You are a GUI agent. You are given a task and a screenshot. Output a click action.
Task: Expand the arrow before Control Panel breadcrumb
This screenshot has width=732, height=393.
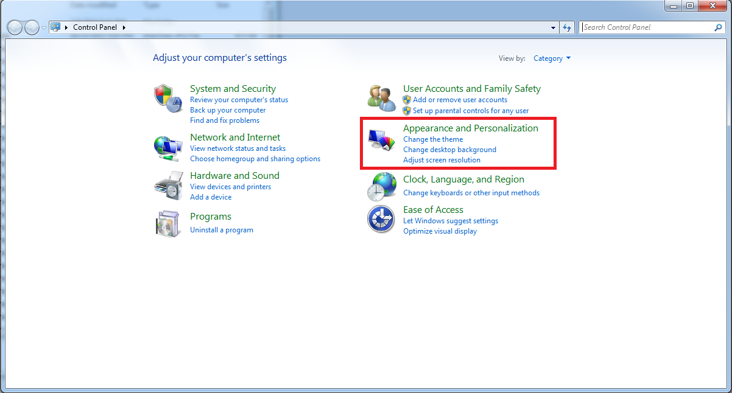(66, 27)
